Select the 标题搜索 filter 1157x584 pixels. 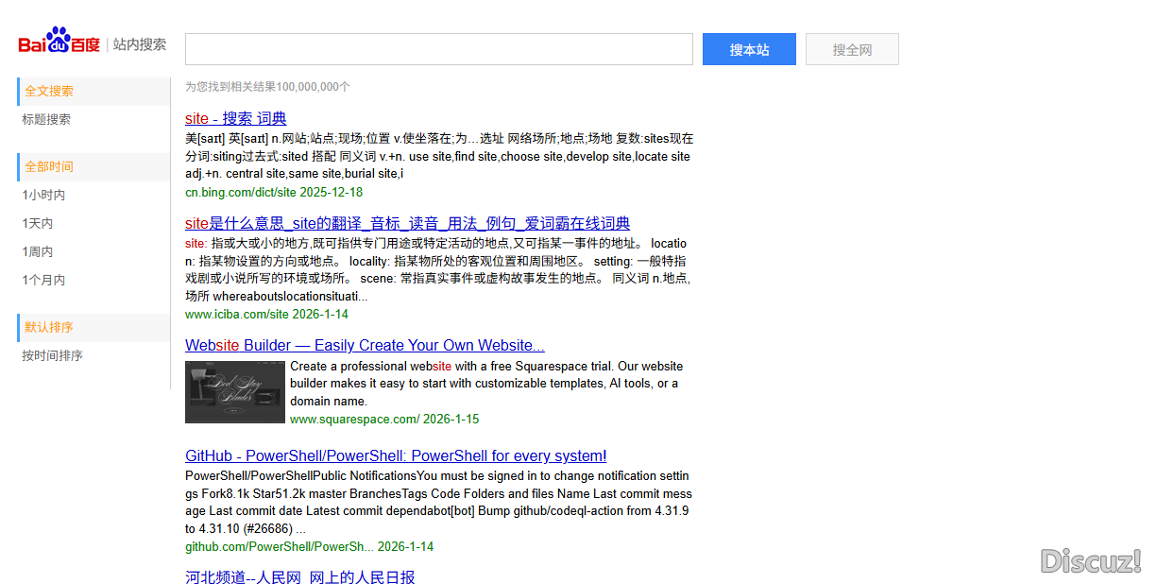click(47, 119)
